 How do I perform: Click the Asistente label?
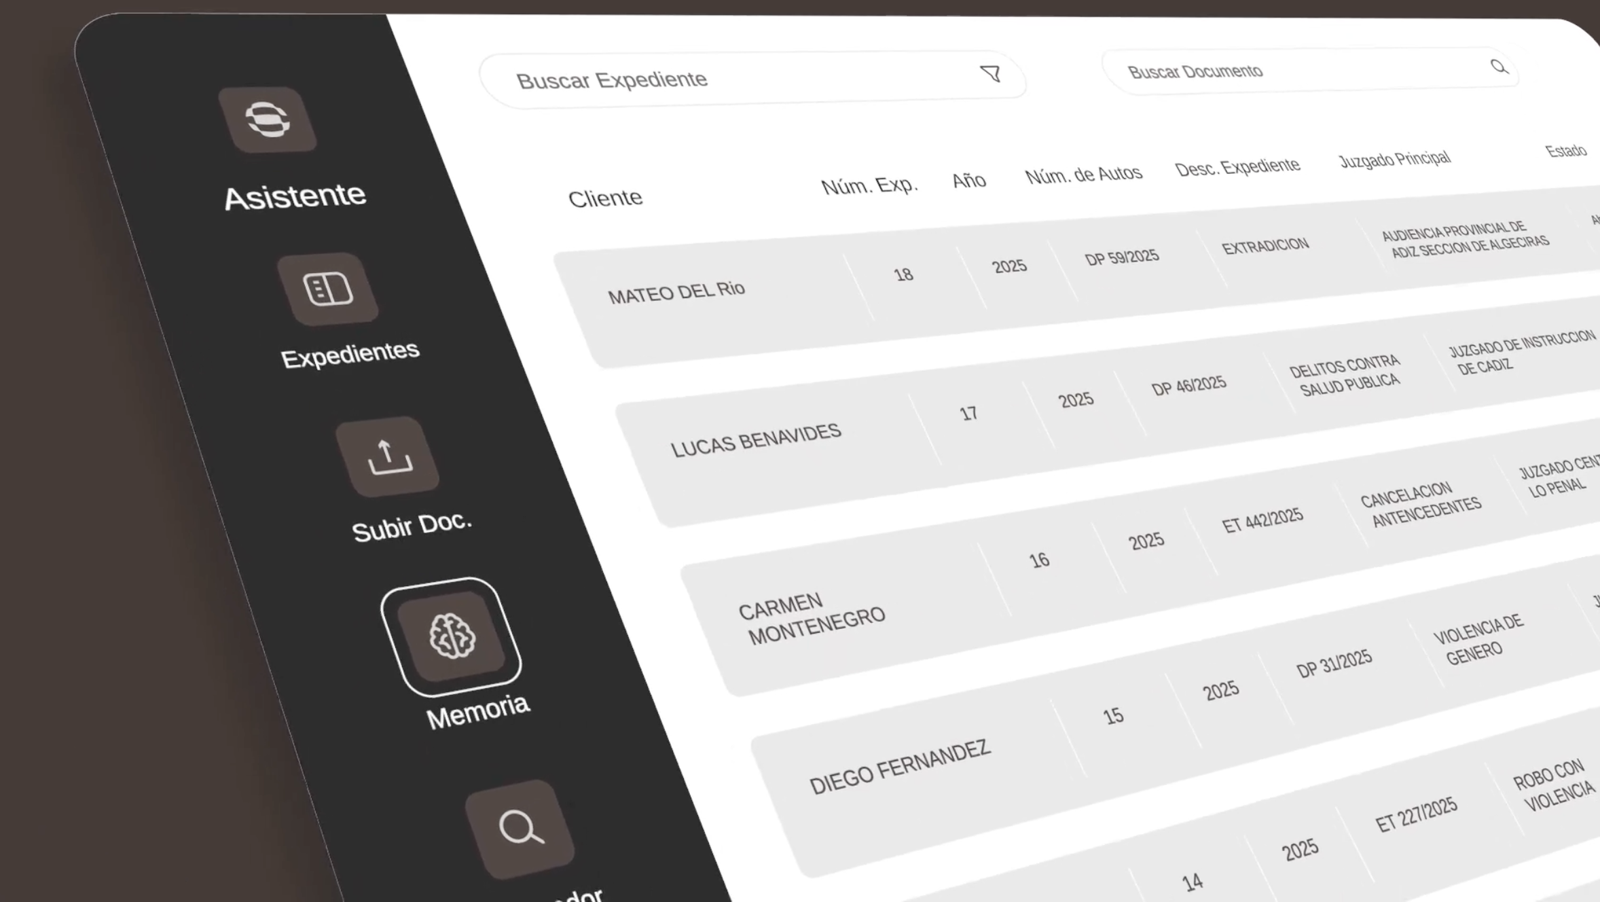pos(295,196)
